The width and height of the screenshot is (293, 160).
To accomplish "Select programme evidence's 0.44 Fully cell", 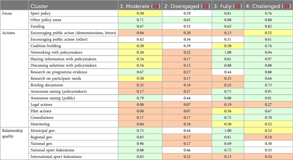I will pyautogui.click(x=228, y=72).
